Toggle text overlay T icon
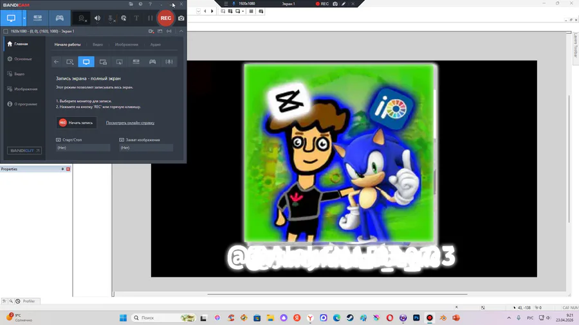 (136, 18)
